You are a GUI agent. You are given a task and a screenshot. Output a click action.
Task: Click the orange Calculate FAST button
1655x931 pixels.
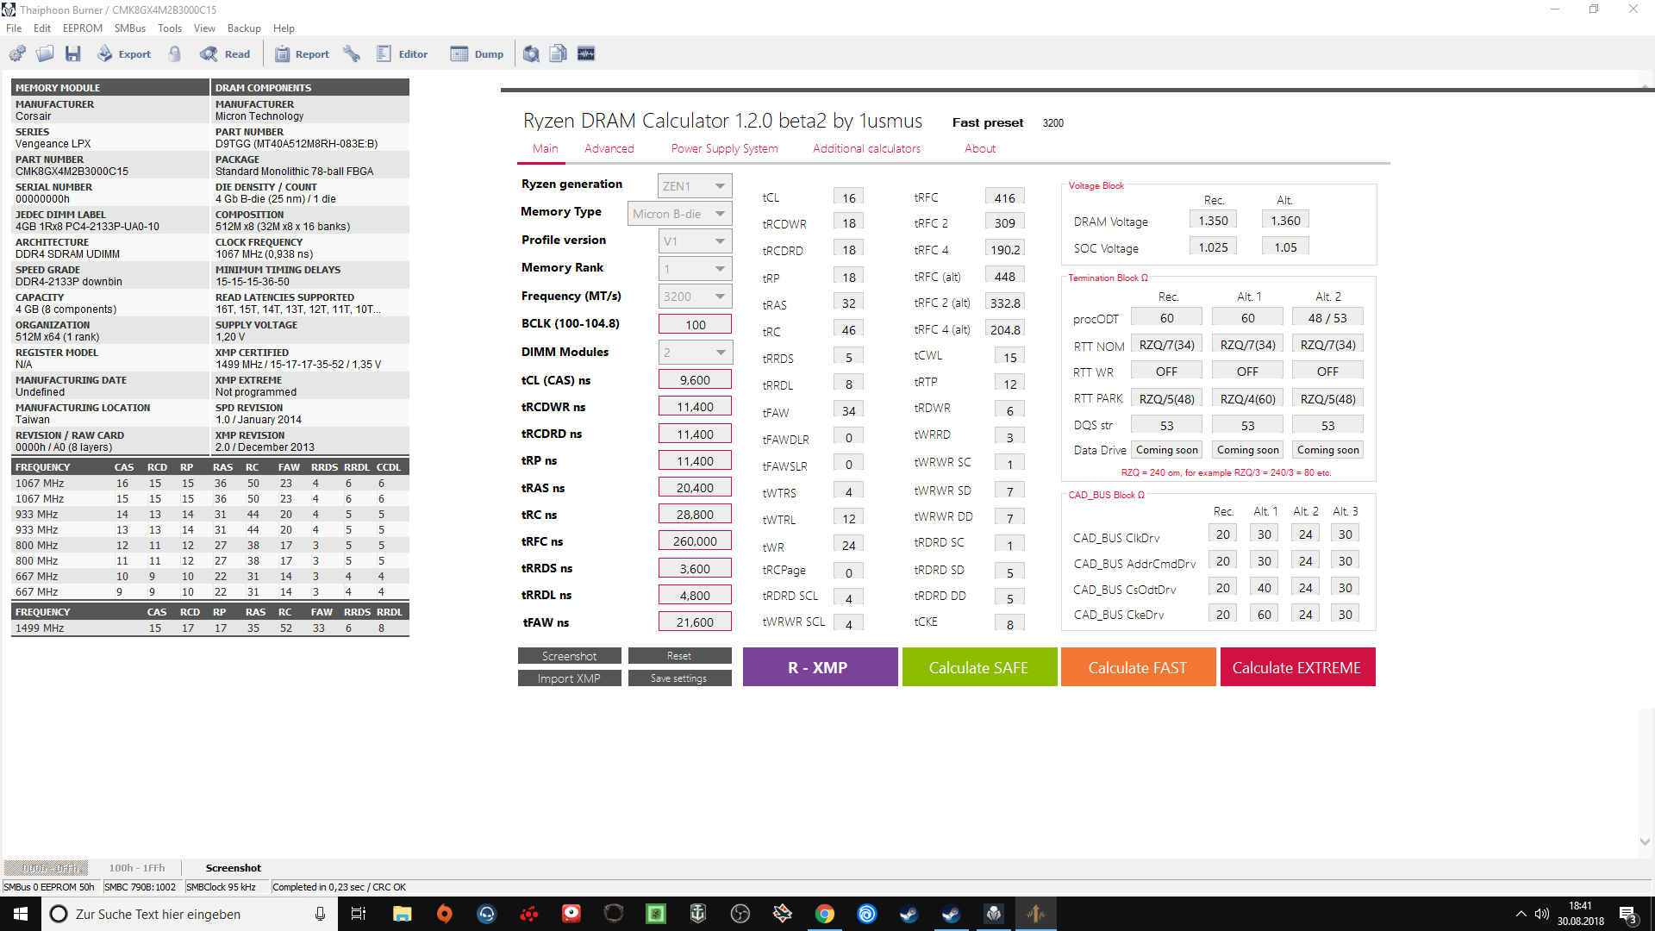[1138, 667]
